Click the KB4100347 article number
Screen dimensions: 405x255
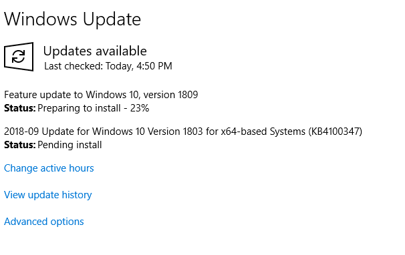point(335,132)
